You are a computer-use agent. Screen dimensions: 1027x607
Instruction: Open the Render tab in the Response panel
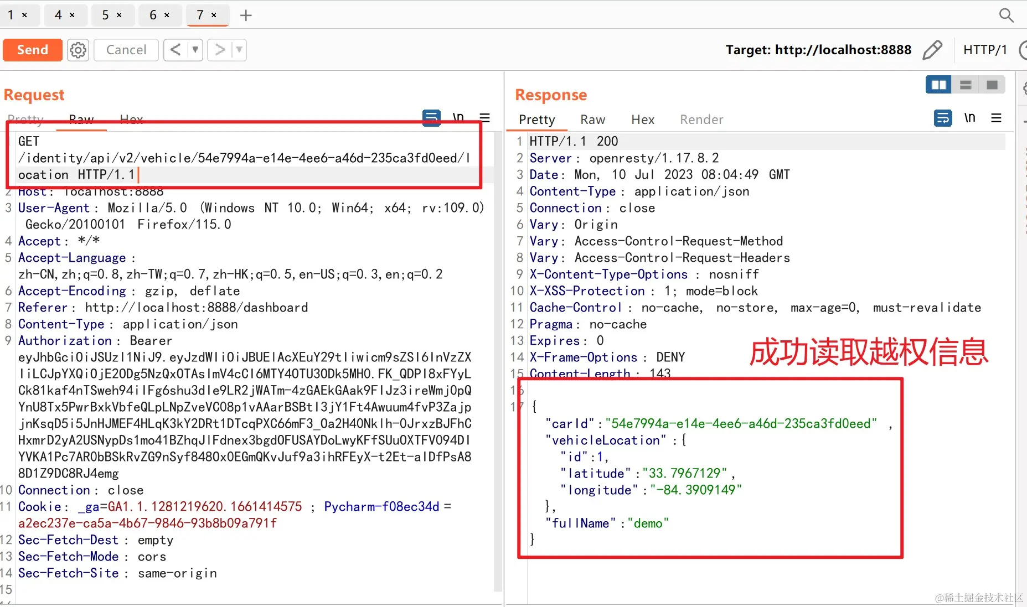[x=701, y=120]
